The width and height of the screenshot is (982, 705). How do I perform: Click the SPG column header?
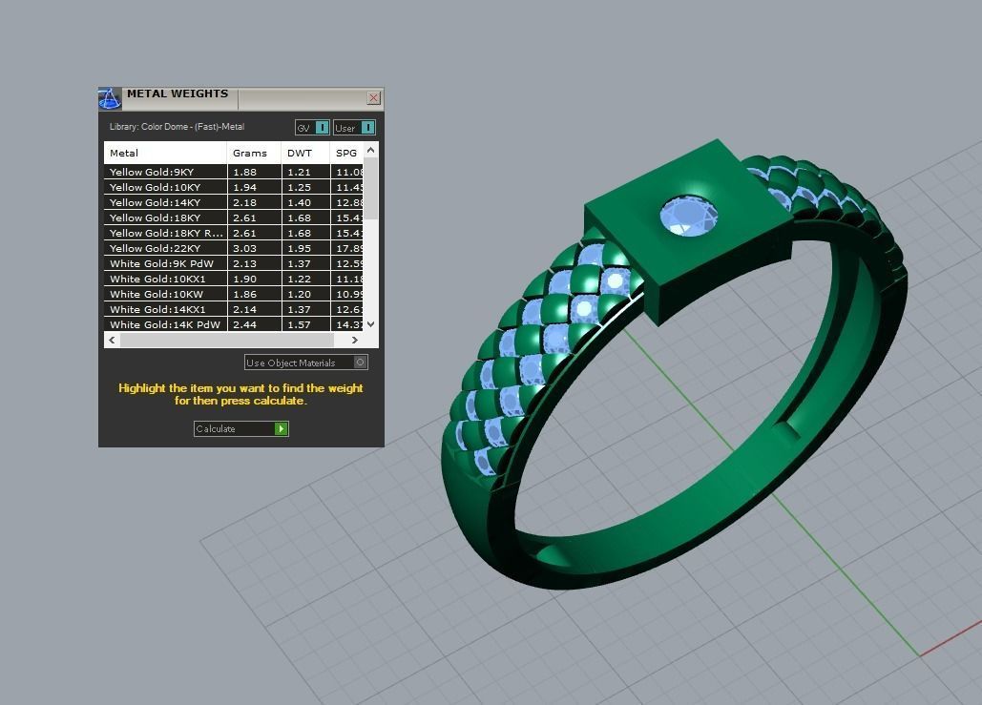346,153
